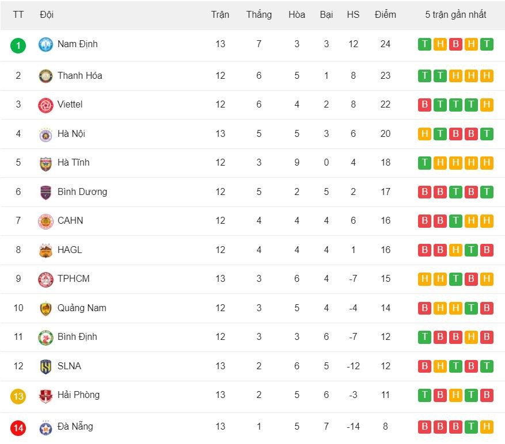Click the TPHCM team name
The image size is (505, 444).
tap(73, 278)
